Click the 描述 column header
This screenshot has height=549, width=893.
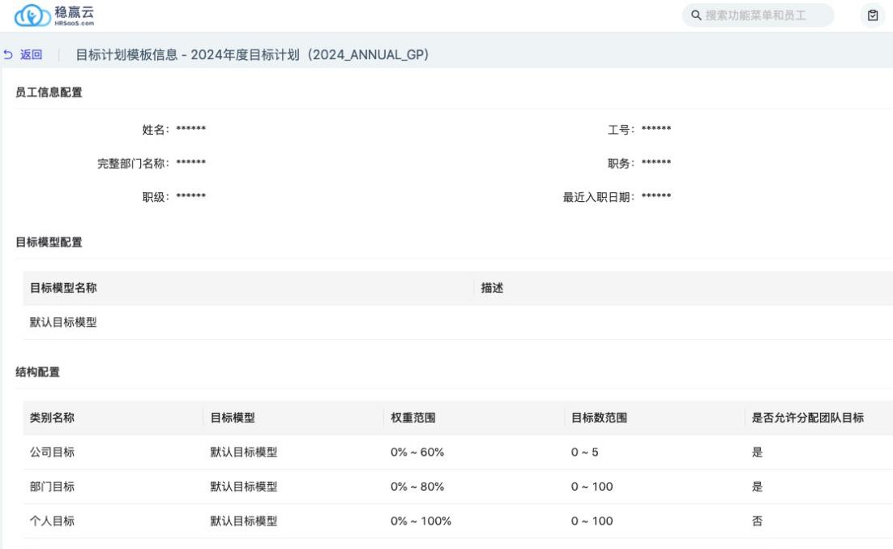coord(493,288)
